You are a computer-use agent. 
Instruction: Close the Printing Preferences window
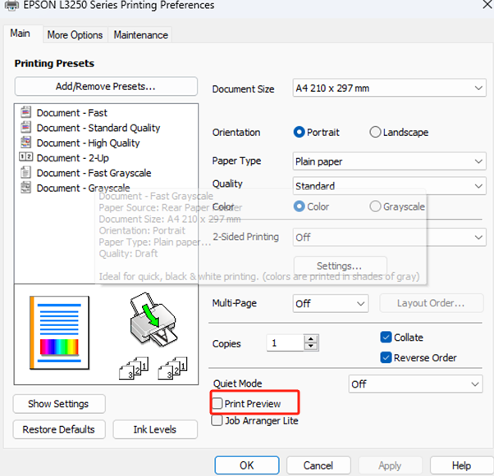[487, 4]
